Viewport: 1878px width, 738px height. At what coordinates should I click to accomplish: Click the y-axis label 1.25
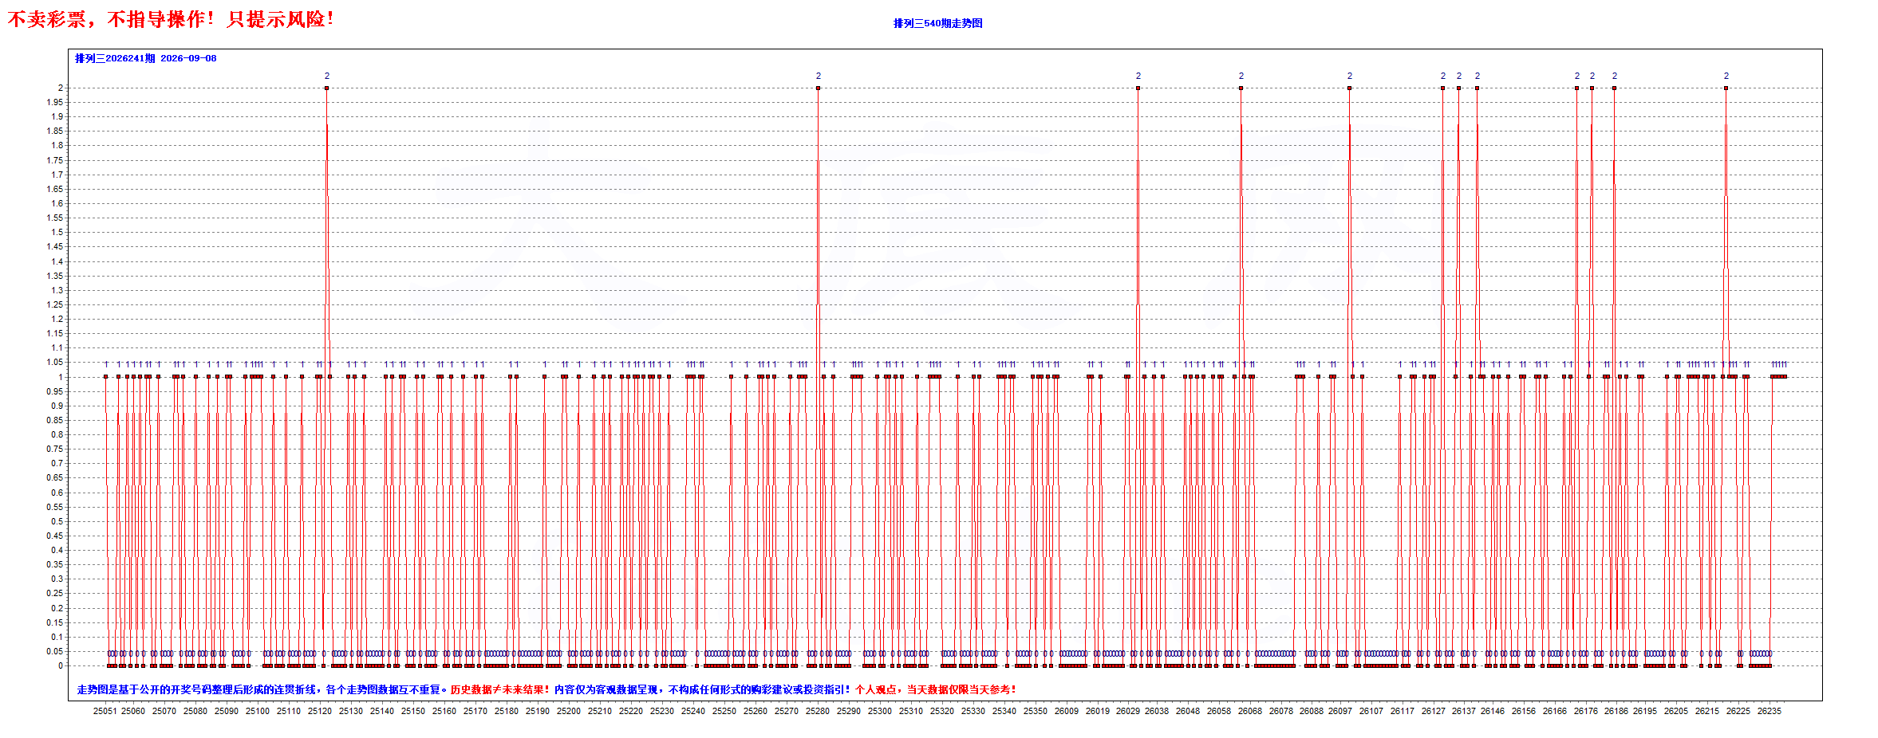54,304
